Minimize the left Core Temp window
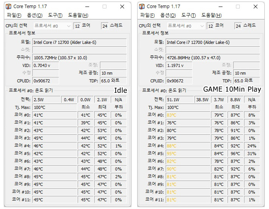Viewport: 269px width, 209px height. tap(87, 7)
